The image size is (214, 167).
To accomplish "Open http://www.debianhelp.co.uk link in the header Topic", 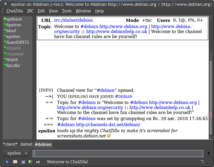I will point(116,31).
